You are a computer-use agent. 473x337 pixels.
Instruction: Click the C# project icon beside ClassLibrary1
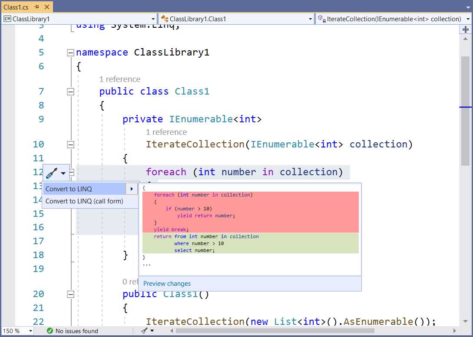pos(7,19)
